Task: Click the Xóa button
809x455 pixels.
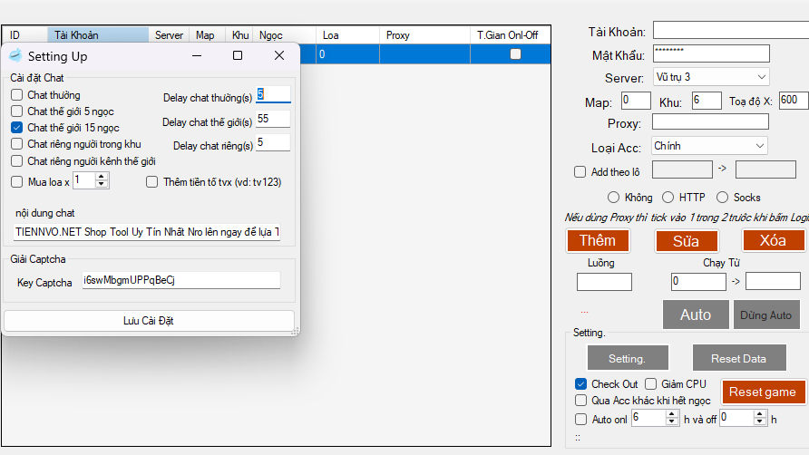Action: 773,240
